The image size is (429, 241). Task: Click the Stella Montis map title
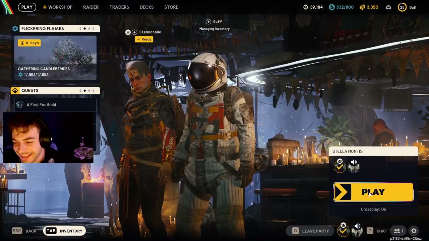click(348, 151)
